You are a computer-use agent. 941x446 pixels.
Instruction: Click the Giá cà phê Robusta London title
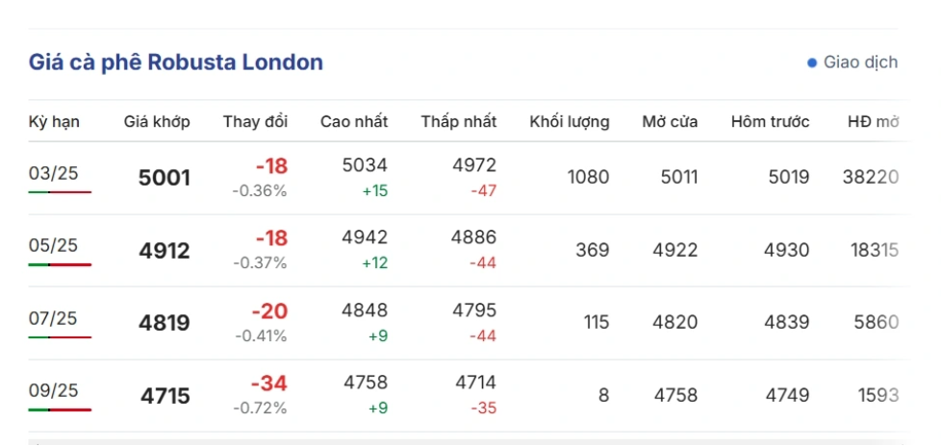pyautogui.click(x=176, y=62)
